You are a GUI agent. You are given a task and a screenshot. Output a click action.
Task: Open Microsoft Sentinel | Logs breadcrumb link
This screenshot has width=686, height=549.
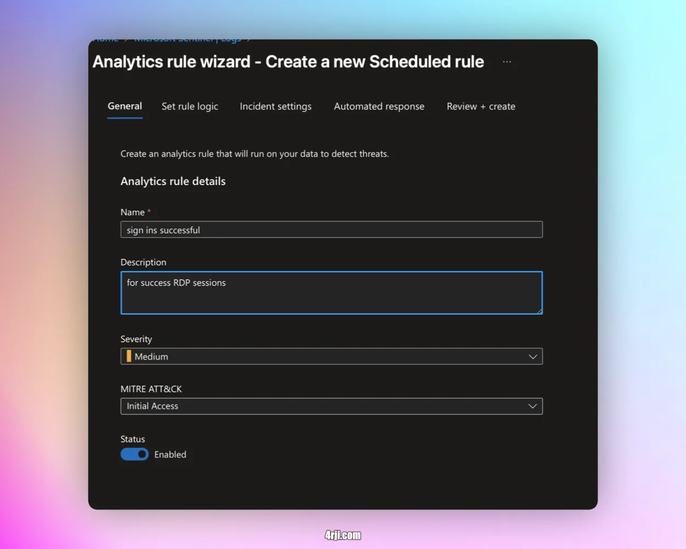pyautogui.click(x=188, y=38)
